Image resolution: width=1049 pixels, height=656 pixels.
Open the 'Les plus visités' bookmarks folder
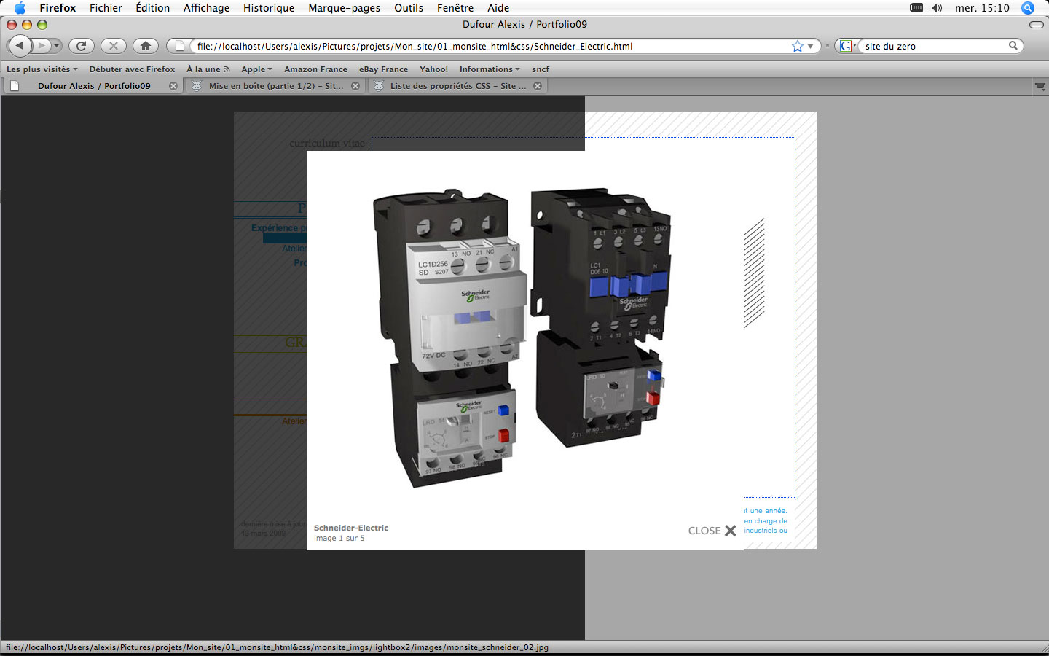42,69
